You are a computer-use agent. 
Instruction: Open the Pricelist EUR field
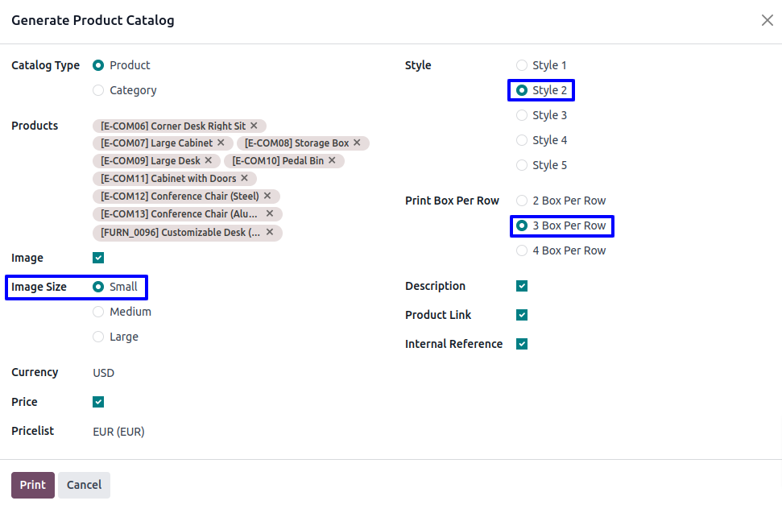(119, 432)
